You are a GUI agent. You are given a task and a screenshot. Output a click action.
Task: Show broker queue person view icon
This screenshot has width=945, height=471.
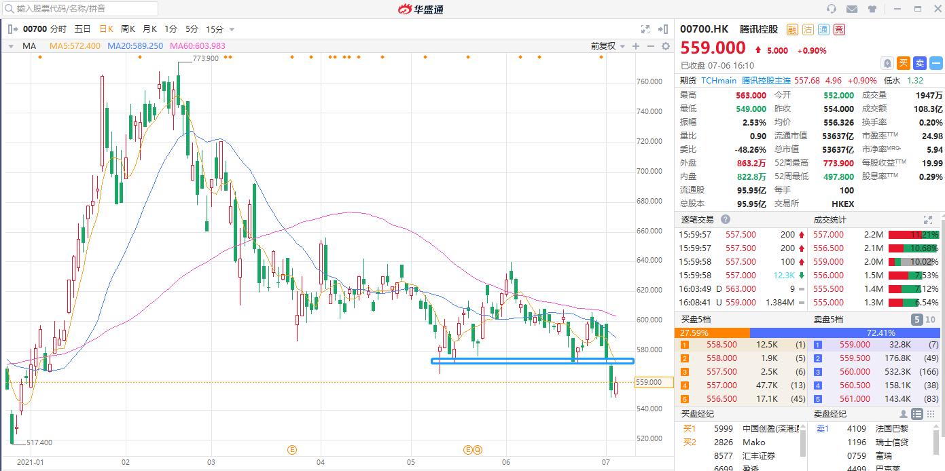pyautogui.click(x=904, y=414)
